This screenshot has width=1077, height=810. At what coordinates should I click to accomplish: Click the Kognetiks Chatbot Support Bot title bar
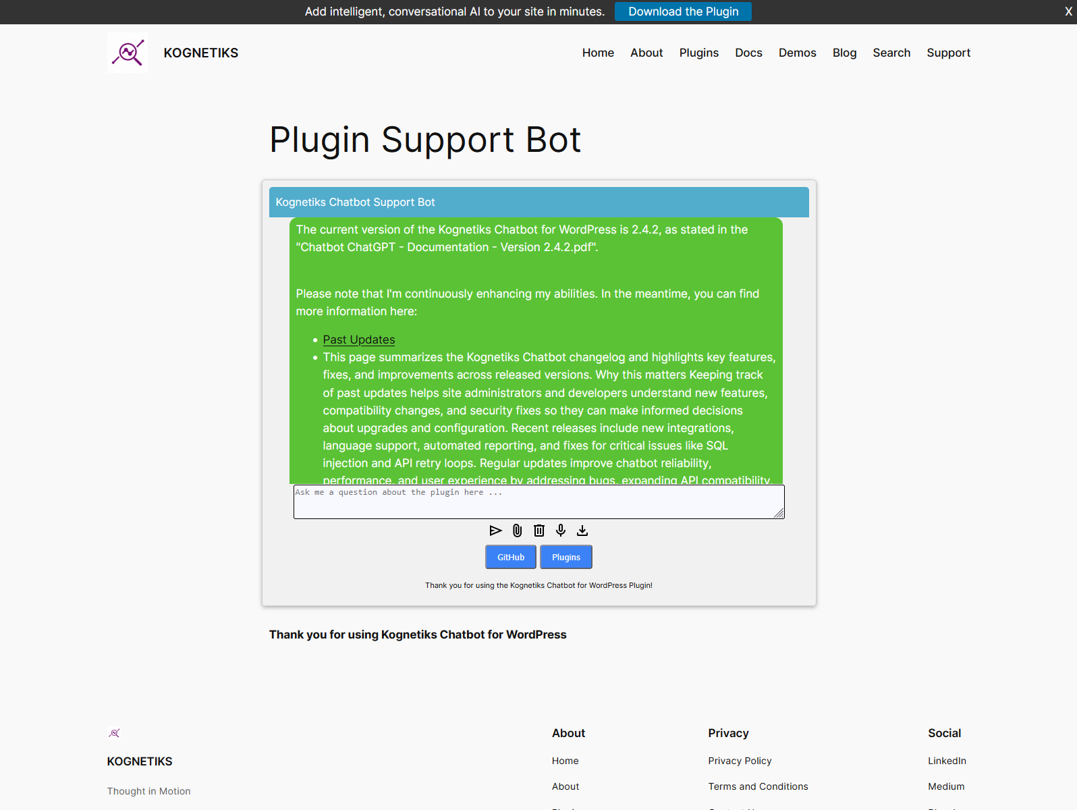tap(538, 202)
